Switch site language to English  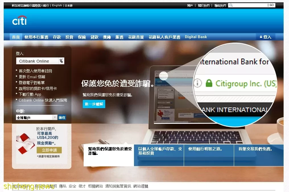pos(57,5)
